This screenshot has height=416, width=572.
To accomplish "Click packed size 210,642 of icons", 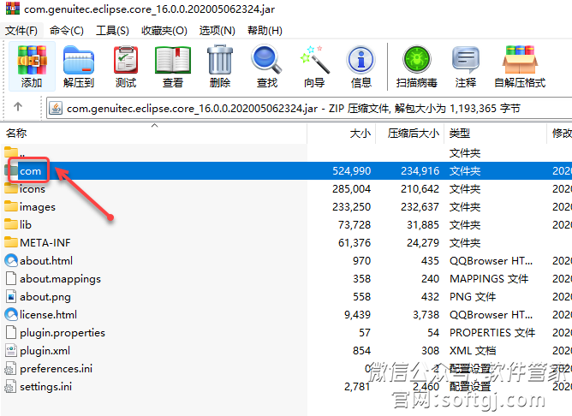I will [x=420, y=188].
